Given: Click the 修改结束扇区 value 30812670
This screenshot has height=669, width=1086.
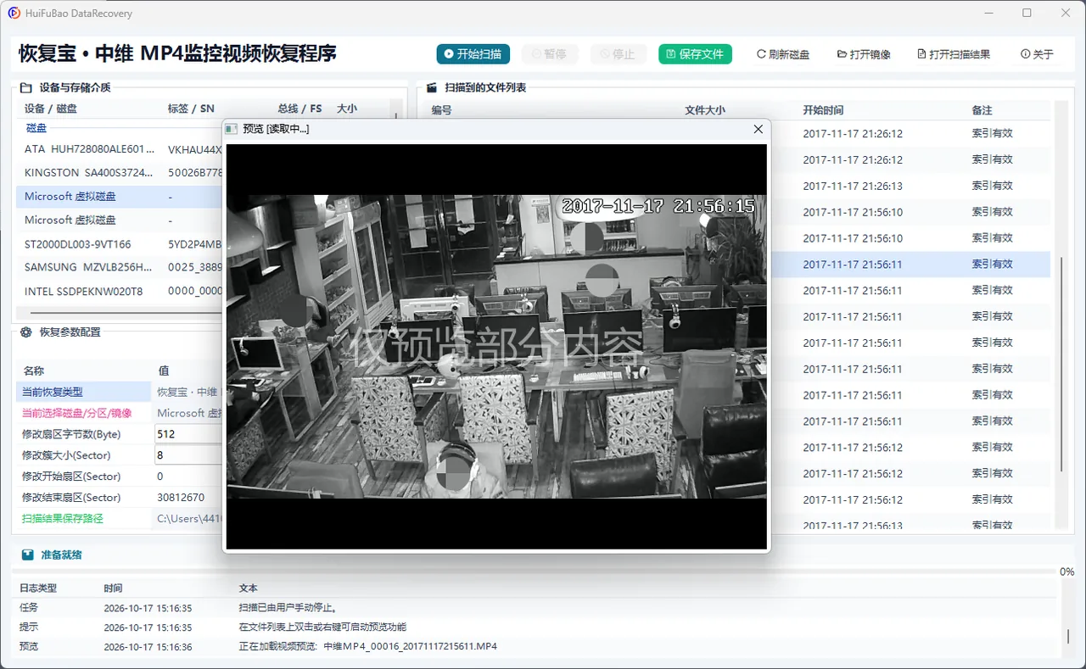Looking at the screenshot, I should click(x=181, y=498).
